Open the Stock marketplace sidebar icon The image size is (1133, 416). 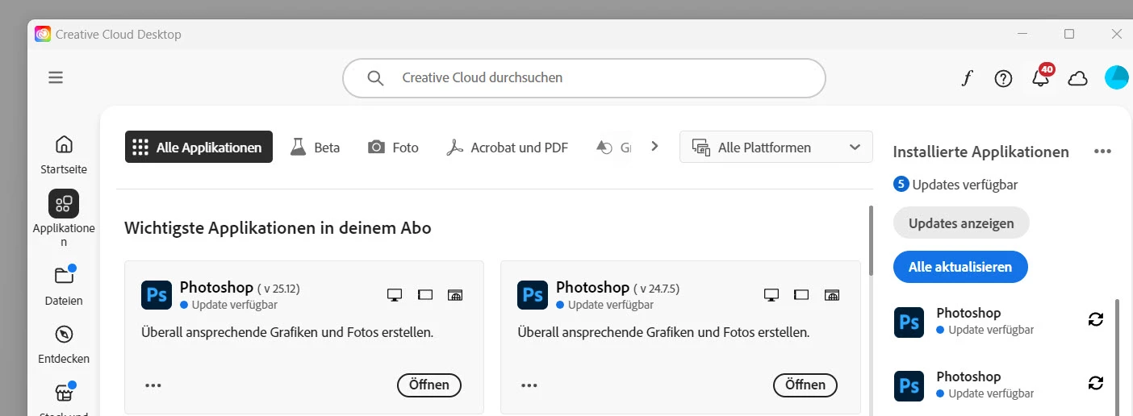pyautogui.click(x=64, y=393)
